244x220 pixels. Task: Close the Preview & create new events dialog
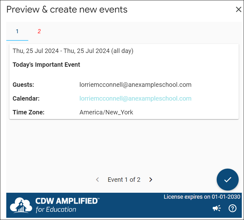[x=238, y=9]
